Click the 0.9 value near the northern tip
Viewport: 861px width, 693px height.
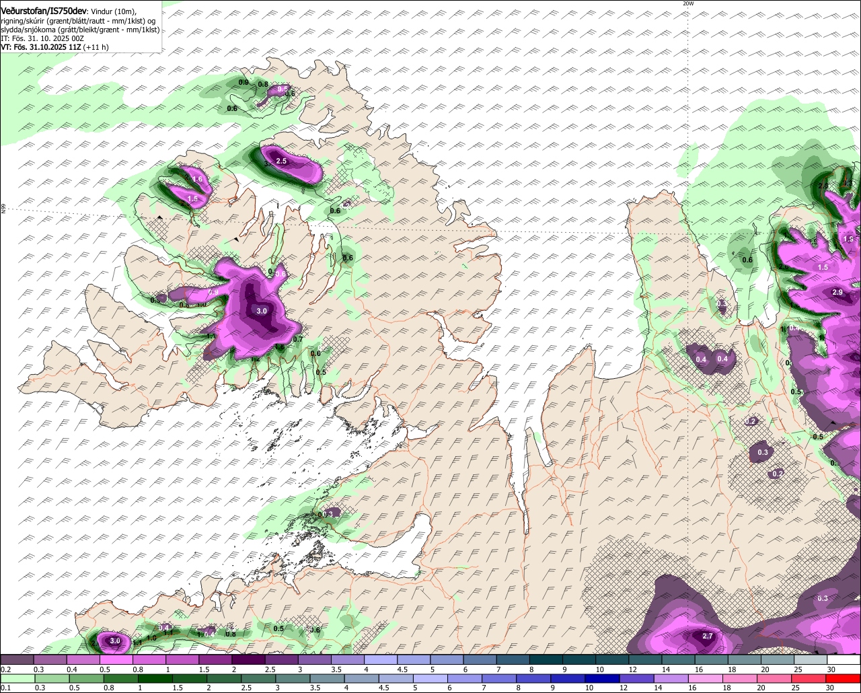(244, 82)
